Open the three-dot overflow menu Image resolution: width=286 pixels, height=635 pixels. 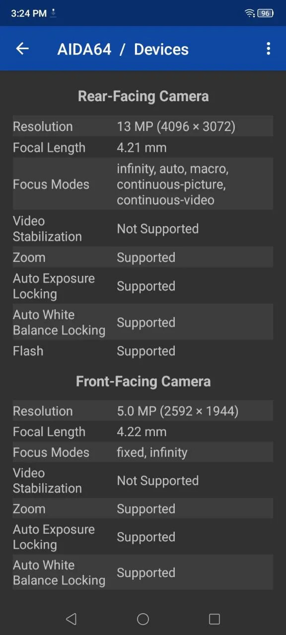click(x=268, y=49)
